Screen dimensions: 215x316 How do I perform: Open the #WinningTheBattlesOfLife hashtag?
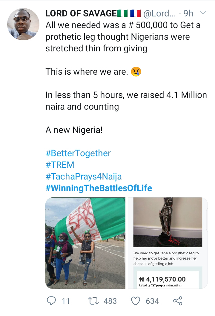click(x=99, y=188)
